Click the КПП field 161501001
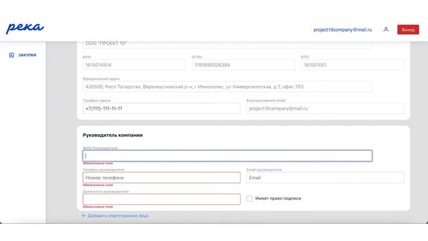Image resolution: width=428 pixels, height=241 pixels. click(352, 65)
